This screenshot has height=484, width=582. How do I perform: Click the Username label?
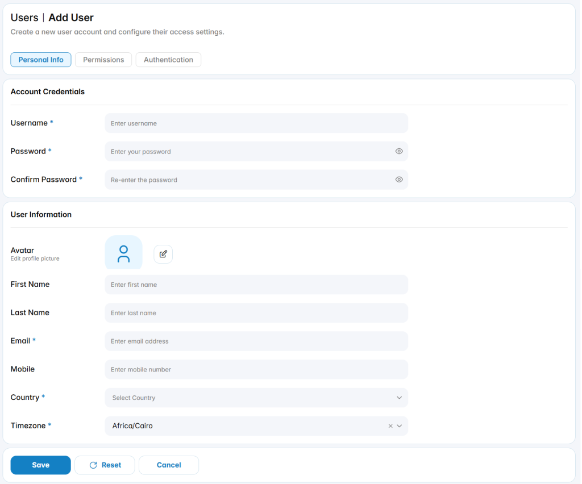29,123
